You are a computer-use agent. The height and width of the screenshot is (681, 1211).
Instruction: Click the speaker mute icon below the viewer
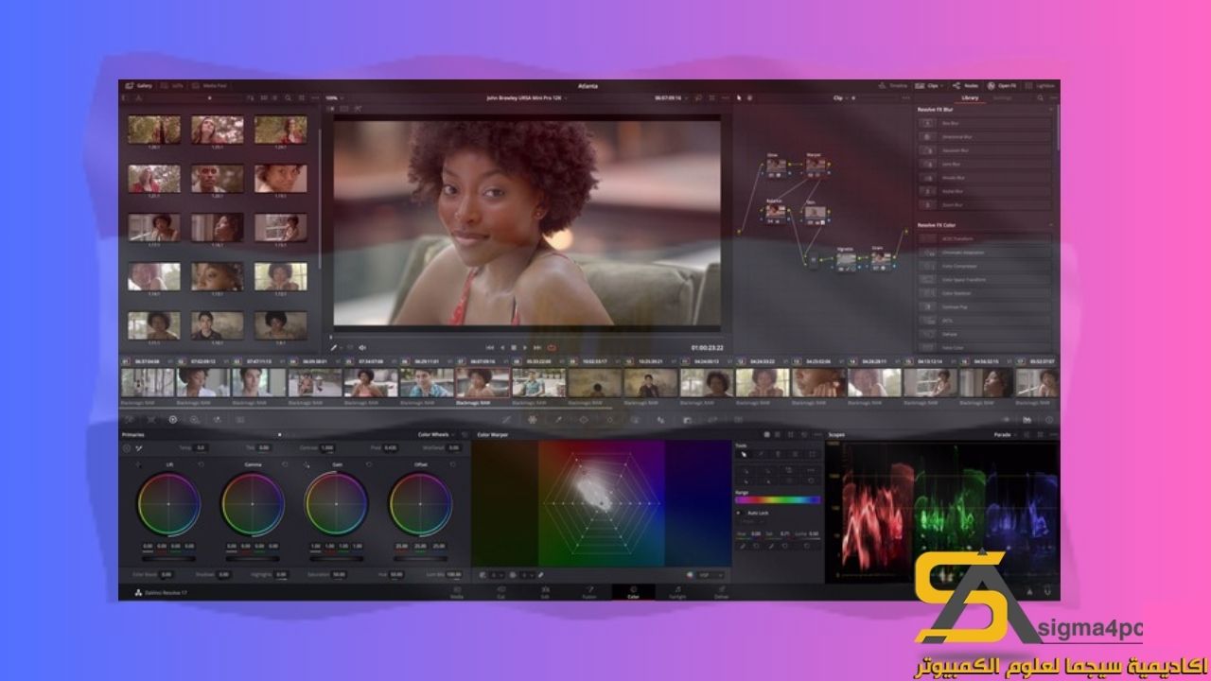(362, 347)
